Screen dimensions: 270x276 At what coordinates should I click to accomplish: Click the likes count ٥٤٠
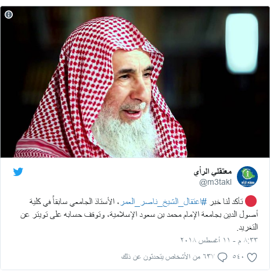pos(239,257)
